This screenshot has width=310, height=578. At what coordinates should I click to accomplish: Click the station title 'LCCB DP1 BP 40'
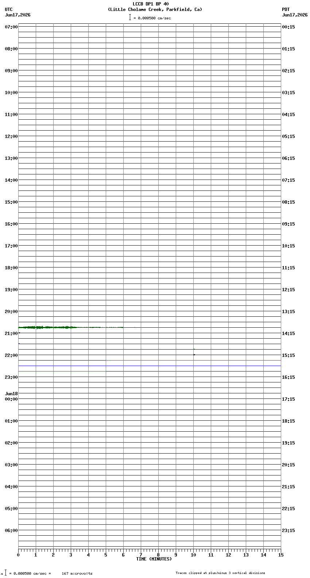pyautogui.click(x=151, y=4)
